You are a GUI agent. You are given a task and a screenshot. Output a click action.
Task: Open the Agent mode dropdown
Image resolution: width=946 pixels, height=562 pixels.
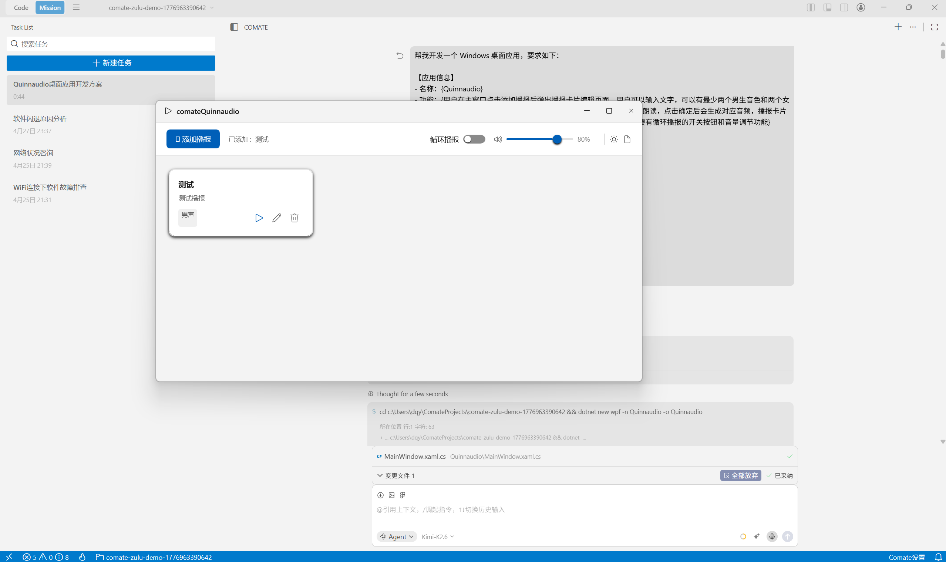click(397, 536)
